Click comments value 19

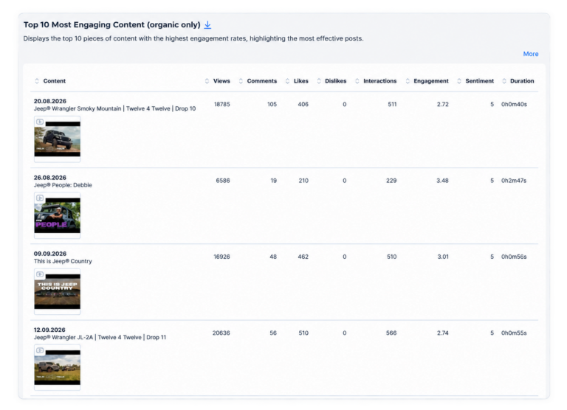pos(274,181)
